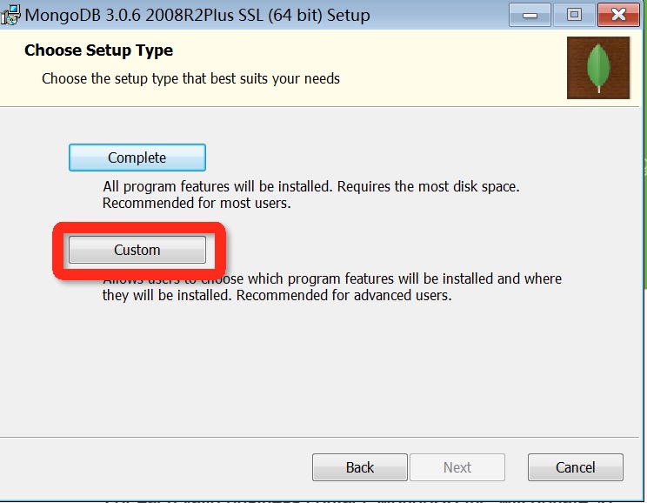The image size is (647, 503).
Task: Click the MongoDB leaf logo
Action: pos(598,68)
